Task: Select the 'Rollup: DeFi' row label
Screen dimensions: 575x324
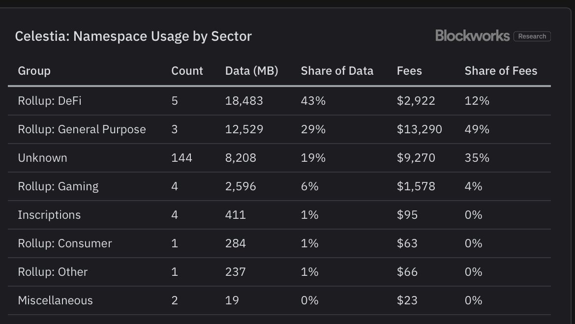Action: click(50, 101)
